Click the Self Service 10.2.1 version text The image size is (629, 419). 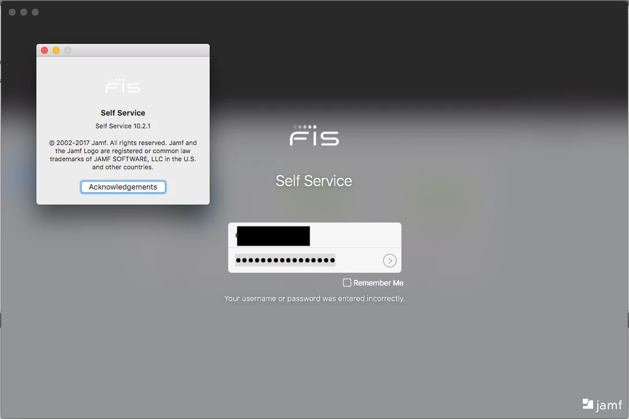pos(123,126)
